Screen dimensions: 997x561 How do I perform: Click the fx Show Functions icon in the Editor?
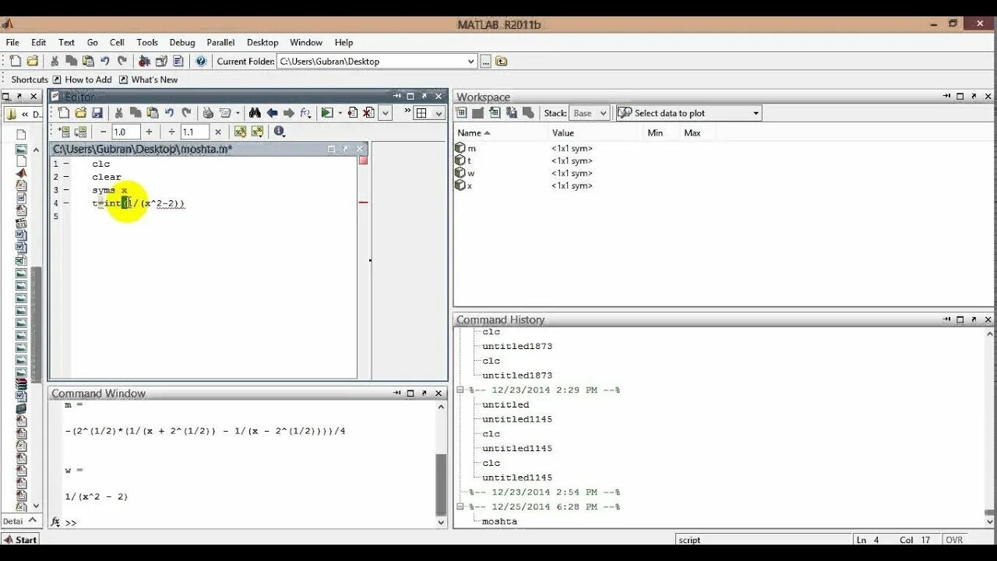[305, 113]
